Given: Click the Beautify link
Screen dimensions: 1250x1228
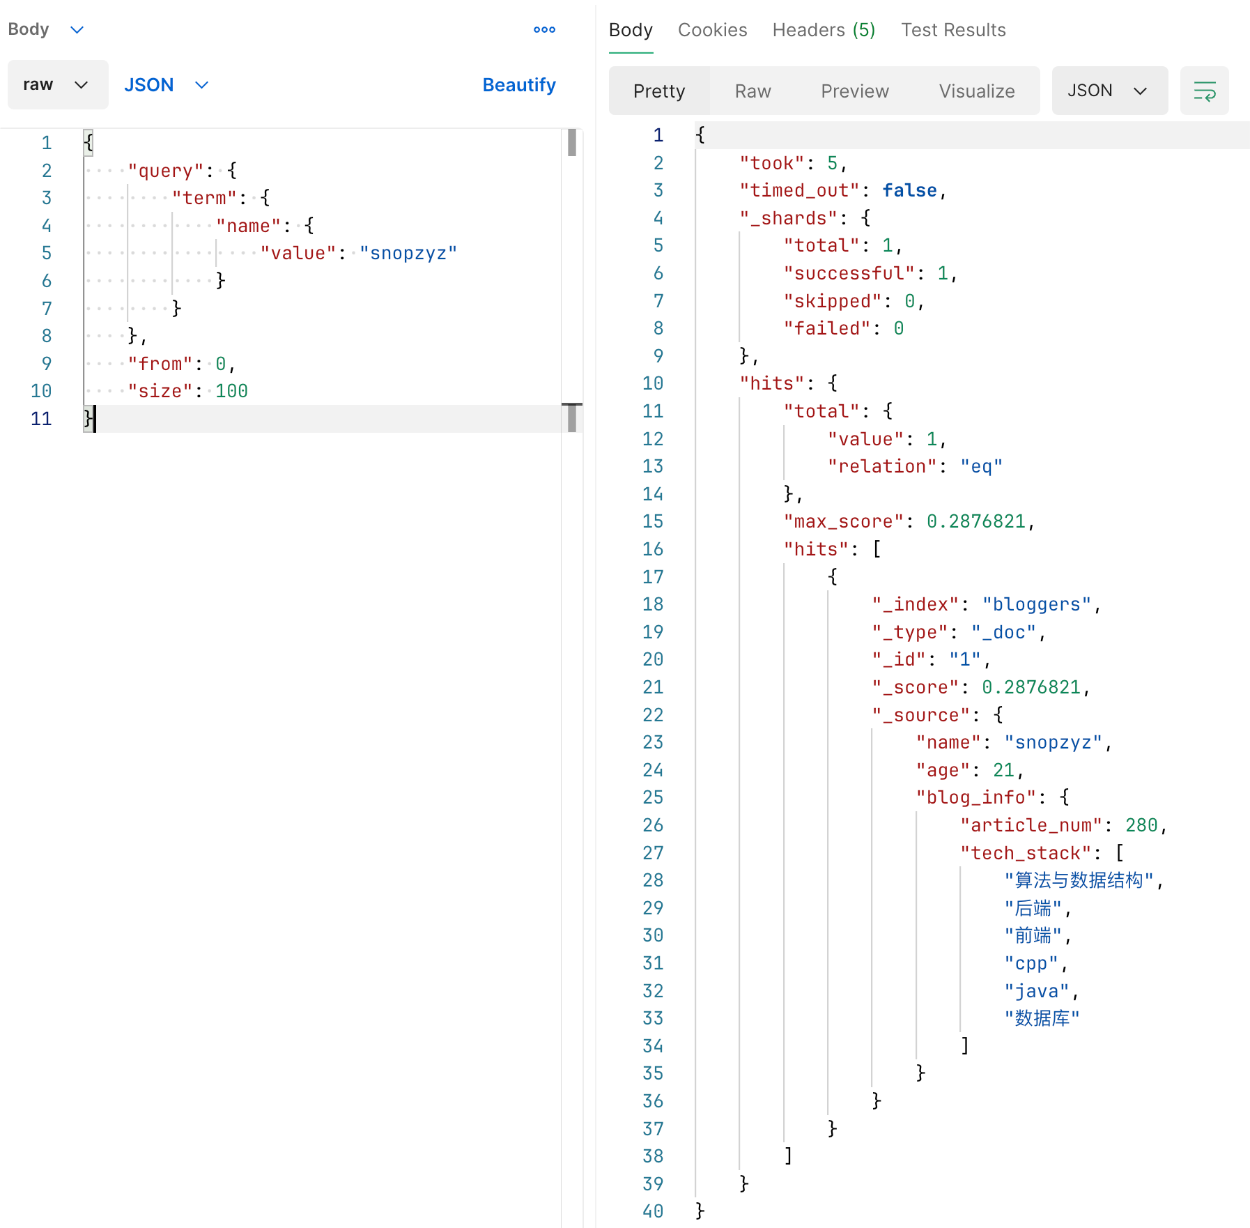Looking at the screenshot, I should (x=519, y=84).
